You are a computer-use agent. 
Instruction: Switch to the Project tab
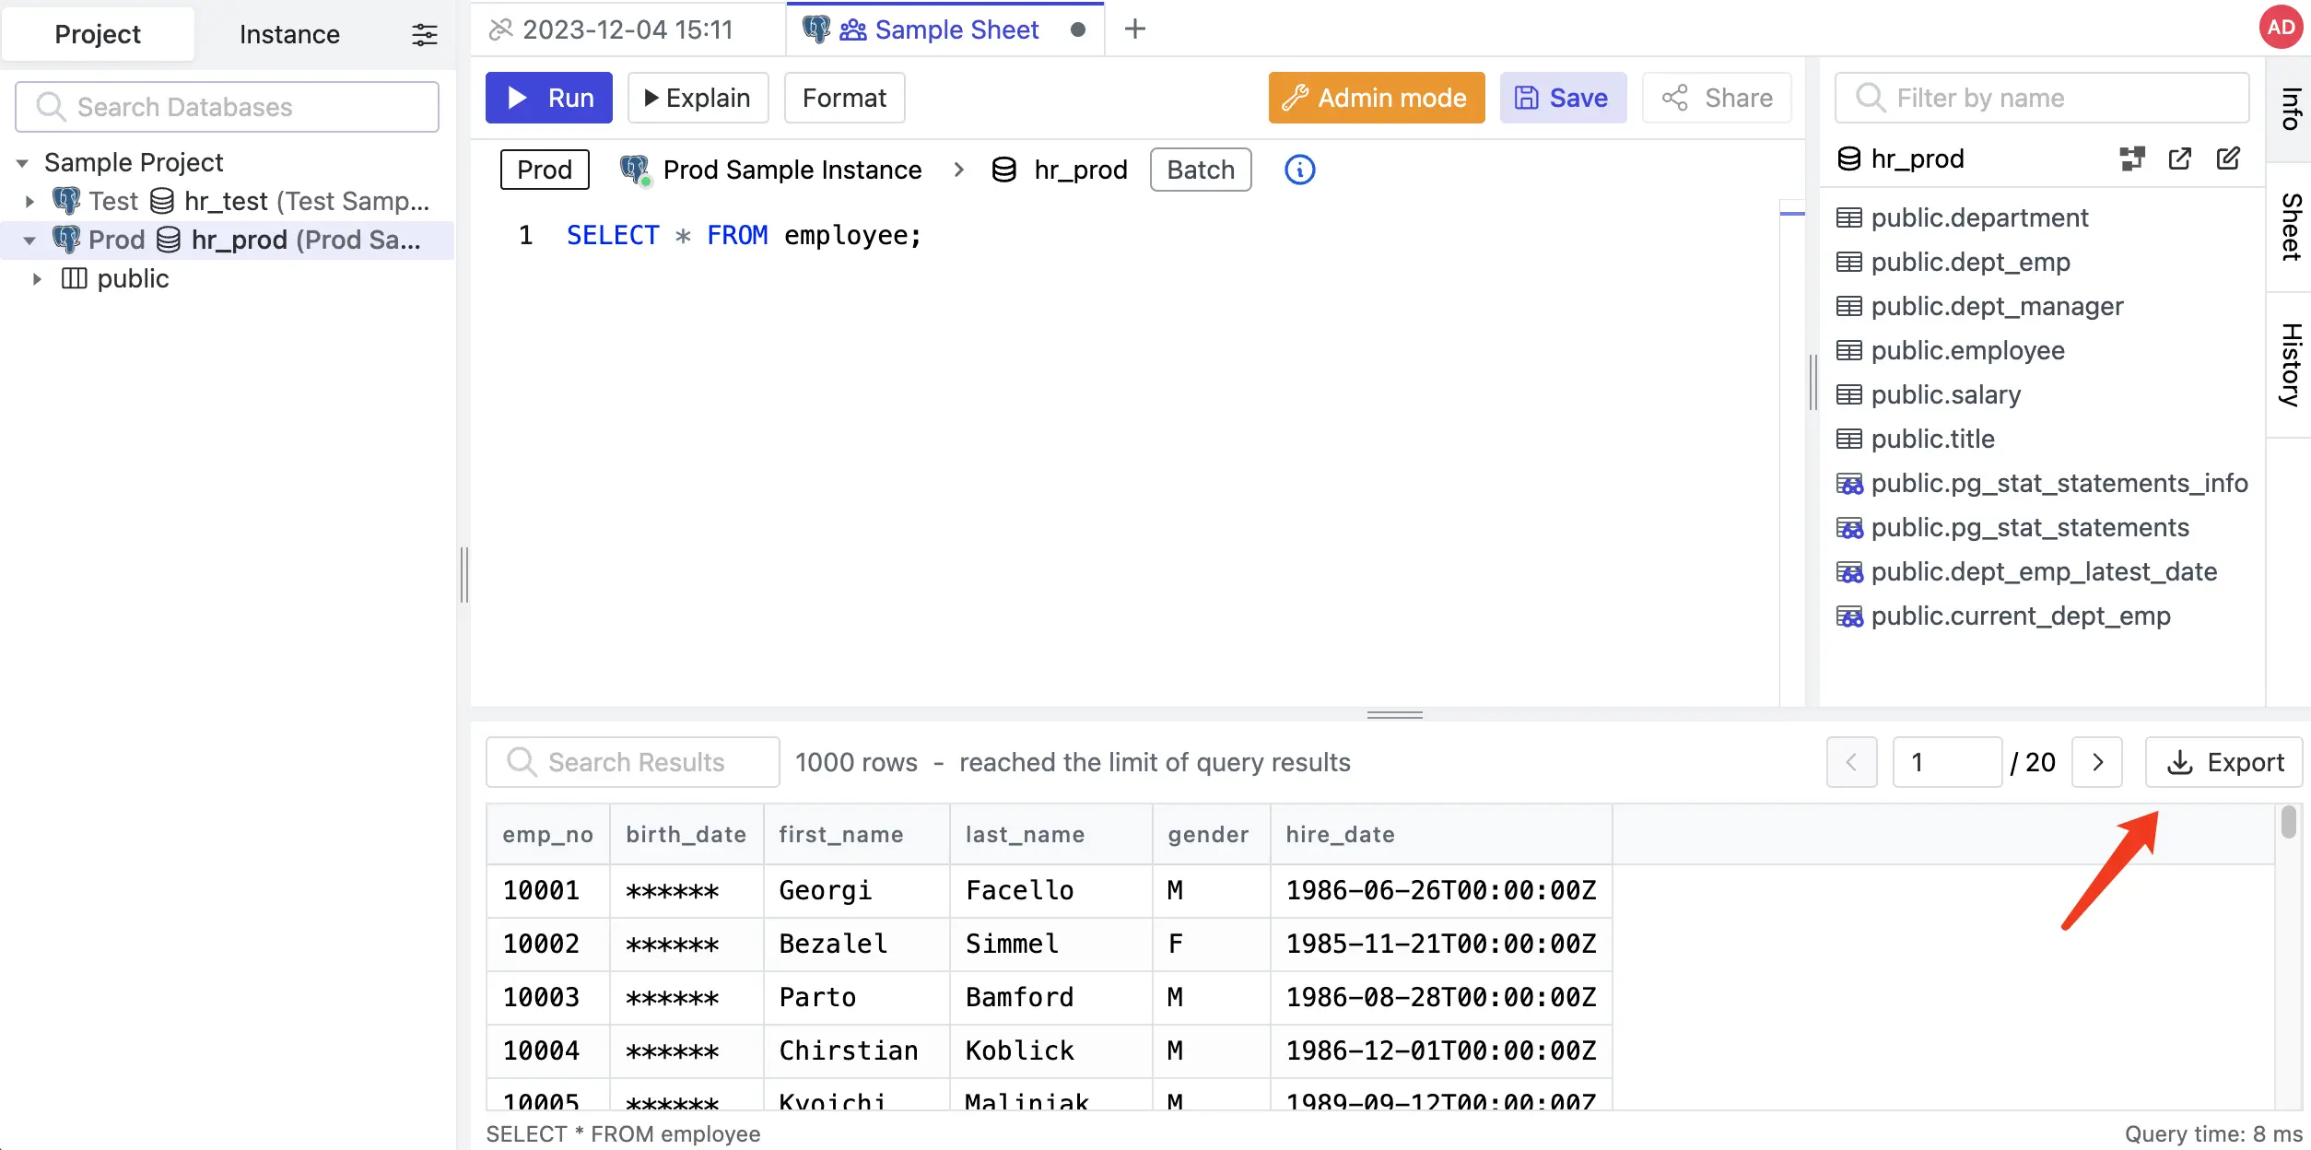coord(98,34)
